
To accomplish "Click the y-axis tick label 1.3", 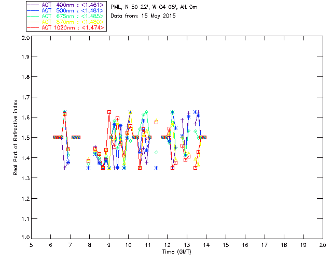I will coord(25,178).
